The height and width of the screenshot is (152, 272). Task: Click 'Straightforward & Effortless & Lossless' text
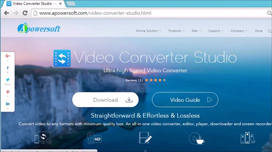click(145, 116)
